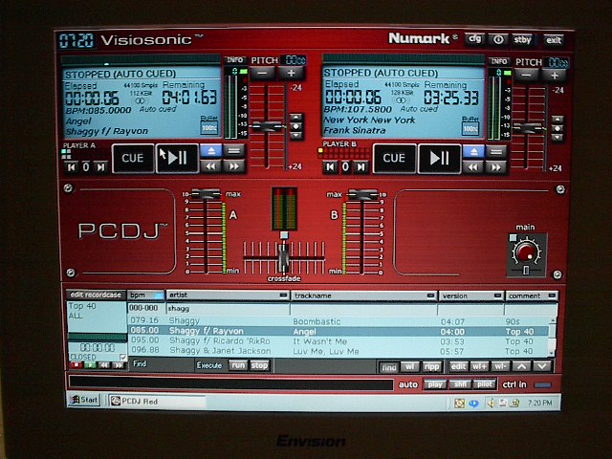
Task: Click the exit button
Action: coord(554,40)
